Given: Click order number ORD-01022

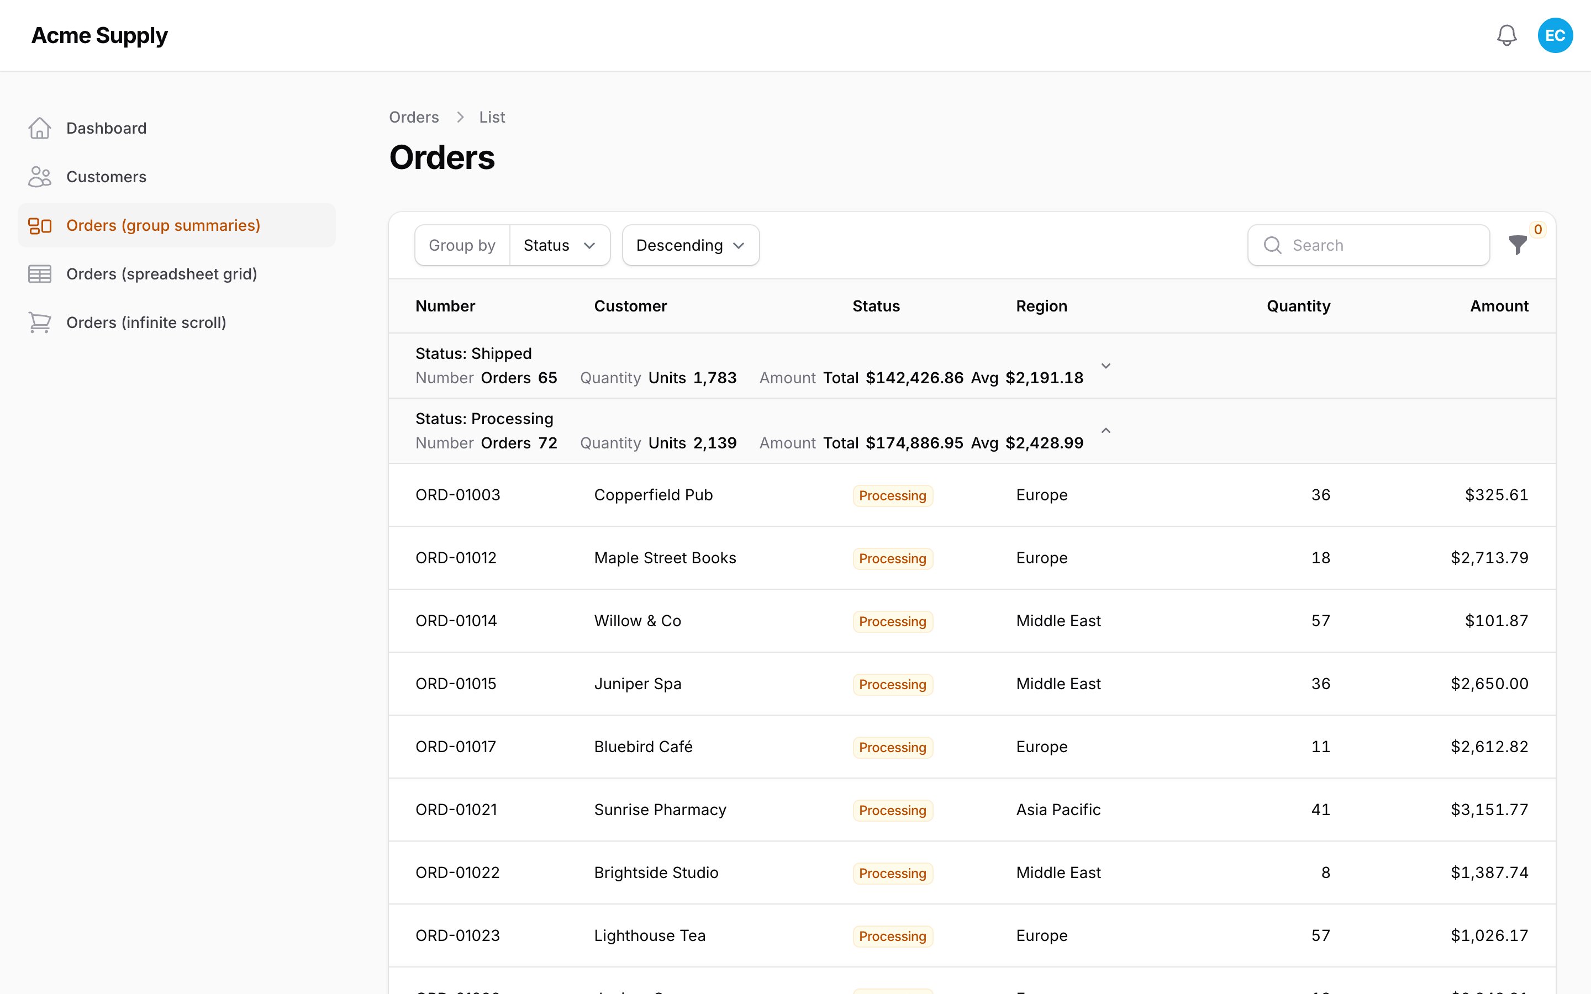Looking at the screenshot, I should (457, 873).
